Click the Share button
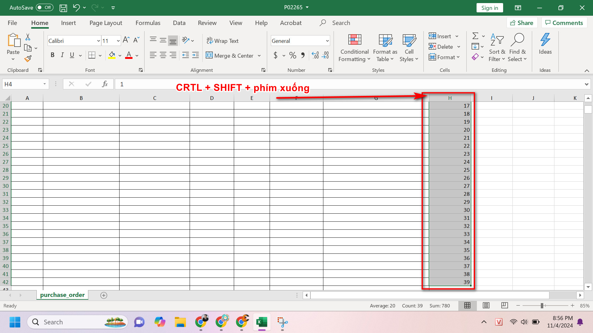593x333 pixels. 522,23
